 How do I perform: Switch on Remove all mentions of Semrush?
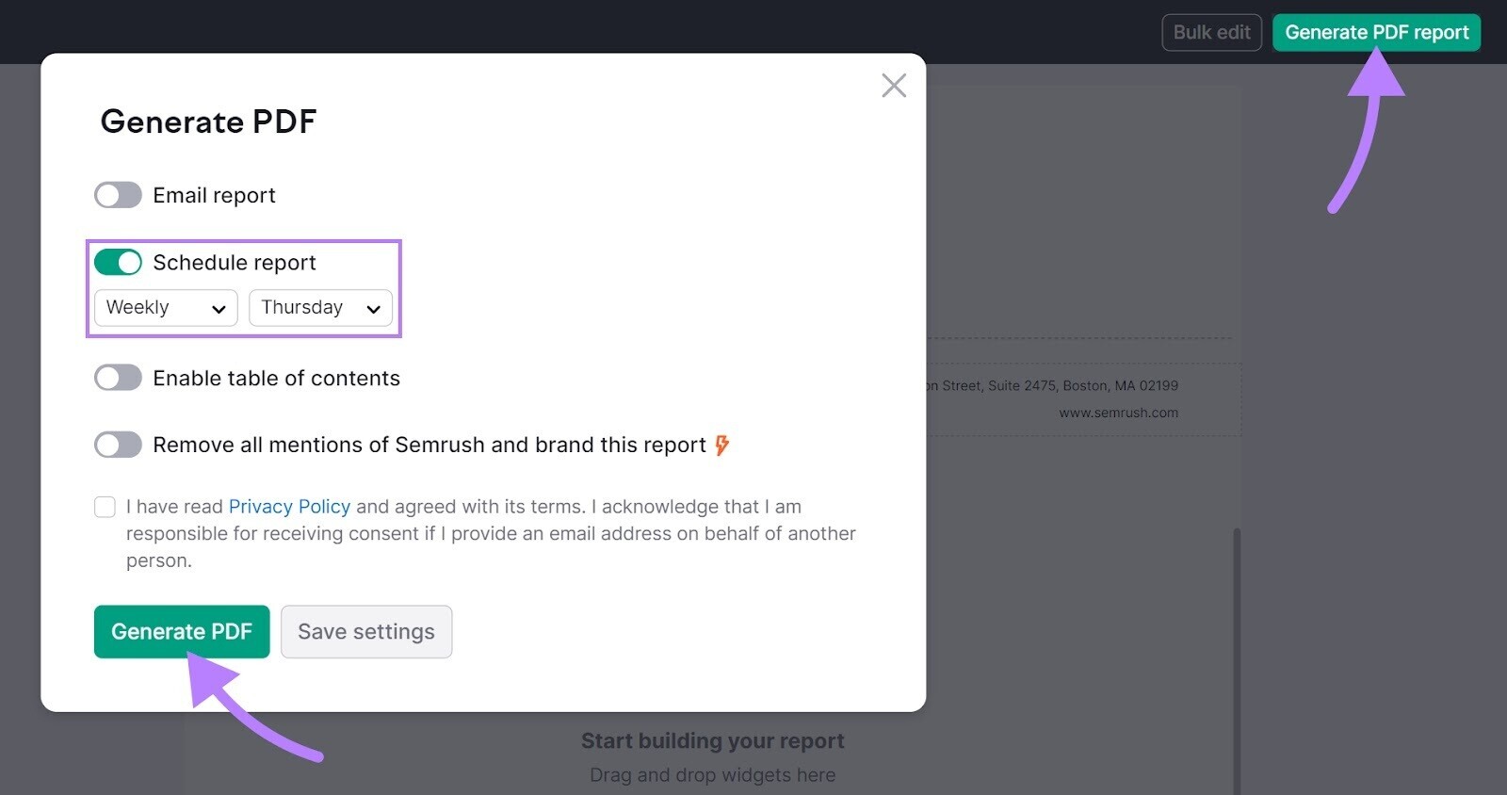click(x=118, y=445)
